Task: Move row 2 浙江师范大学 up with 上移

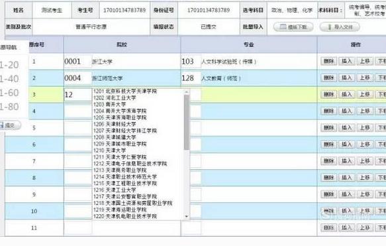Action: [x=365, y=78]
